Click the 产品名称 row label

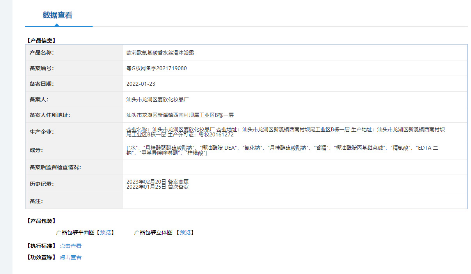click(x=42, y=53)
